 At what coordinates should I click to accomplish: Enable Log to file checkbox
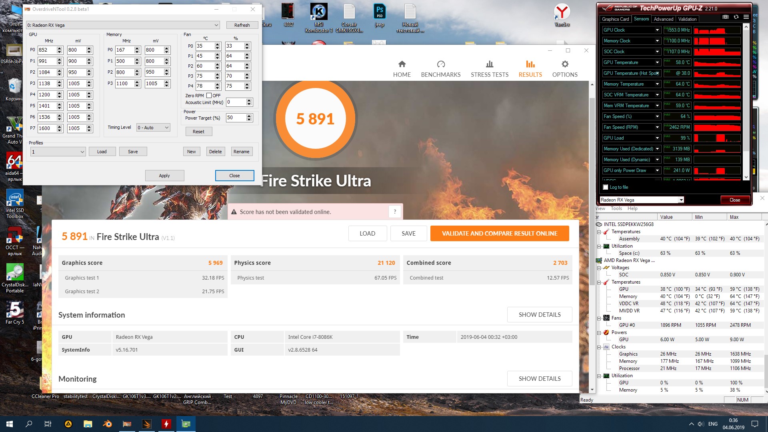(x=605, y=187)
